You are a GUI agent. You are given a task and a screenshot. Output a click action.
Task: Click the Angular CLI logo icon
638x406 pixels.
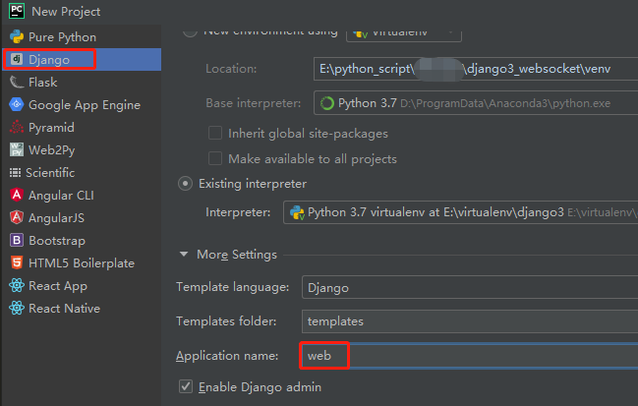coord(17,195)
